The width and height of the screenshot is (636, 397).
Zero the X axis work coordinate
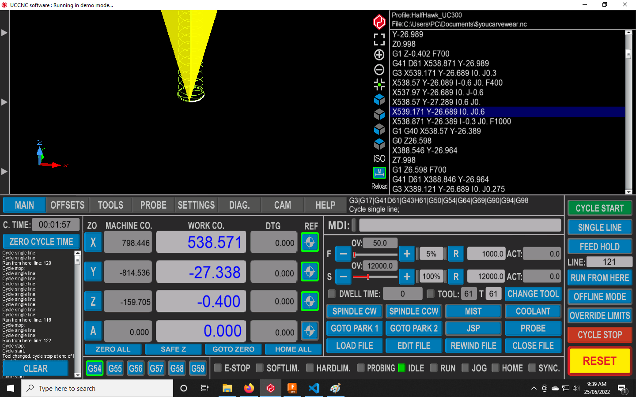pos(93,242)
